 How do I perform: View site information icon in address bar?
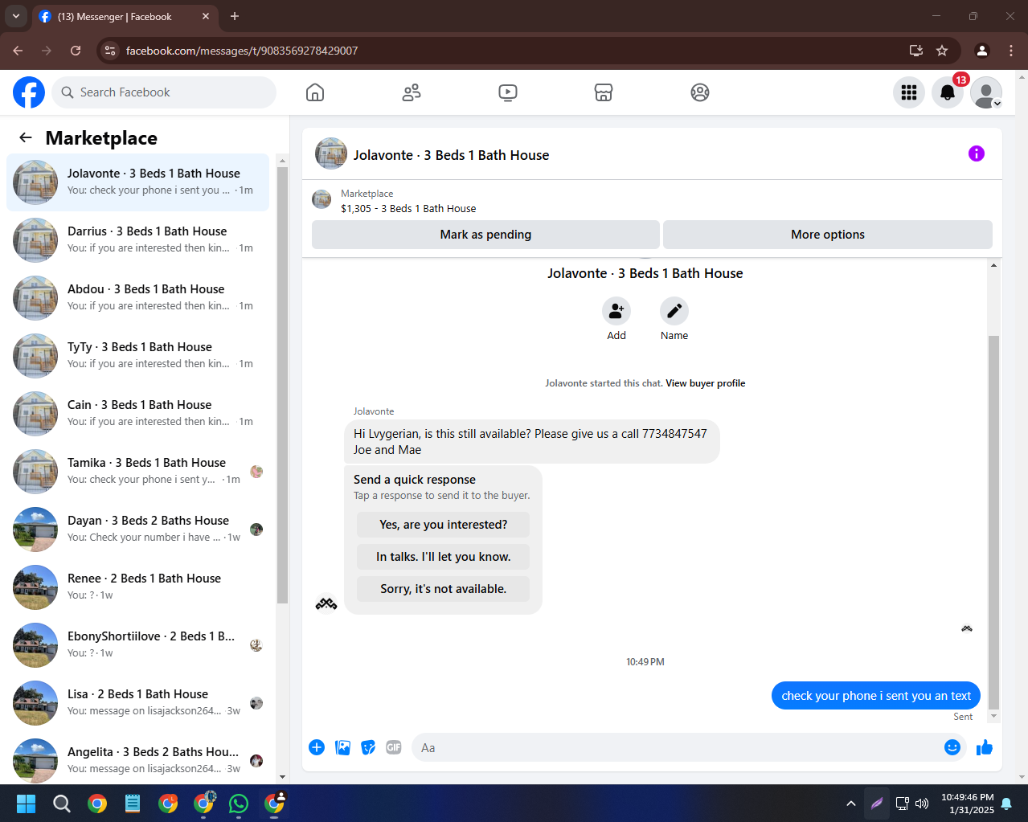pos(111,51)
